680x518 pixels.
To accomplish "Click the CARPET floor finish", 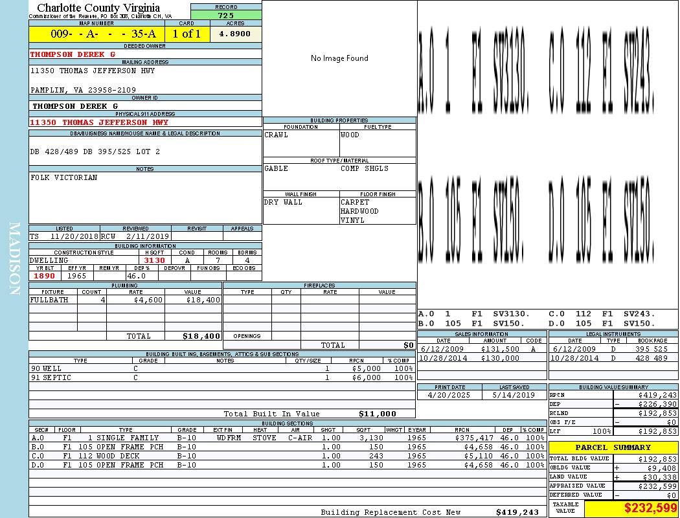I will click(x=355, y=202).
